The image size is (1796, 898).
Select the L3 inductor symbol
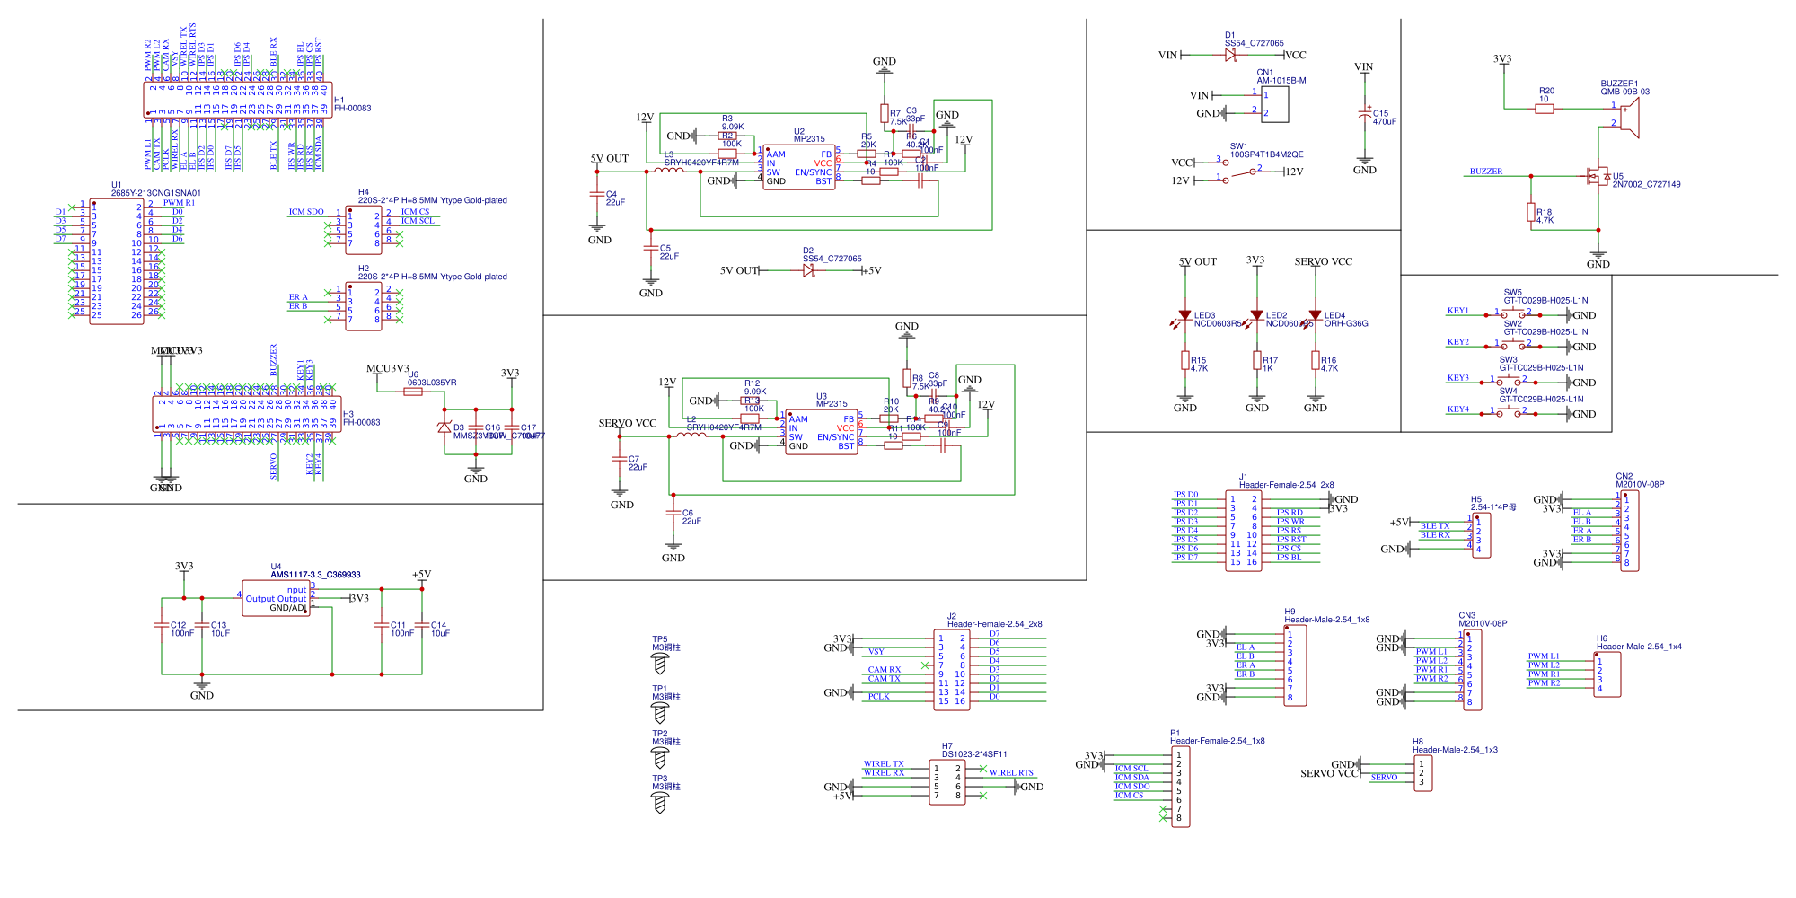click(x=668, y=169)
